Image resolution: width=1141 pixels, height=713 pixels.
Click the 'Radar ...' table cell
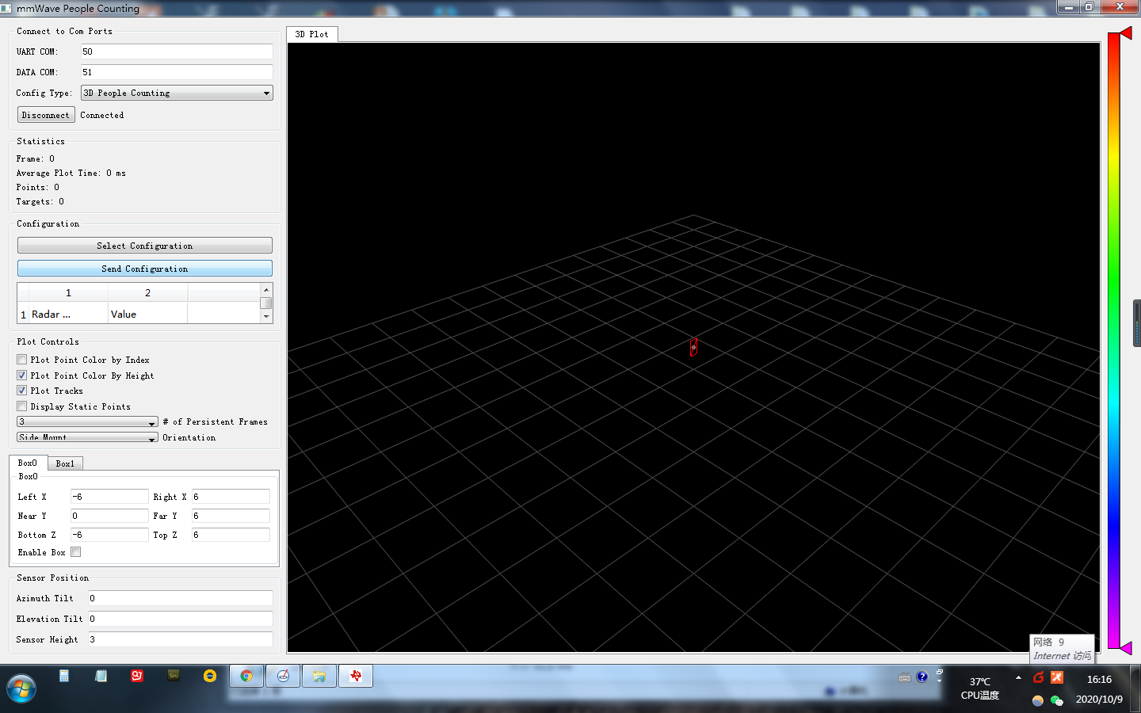(69, 315)
